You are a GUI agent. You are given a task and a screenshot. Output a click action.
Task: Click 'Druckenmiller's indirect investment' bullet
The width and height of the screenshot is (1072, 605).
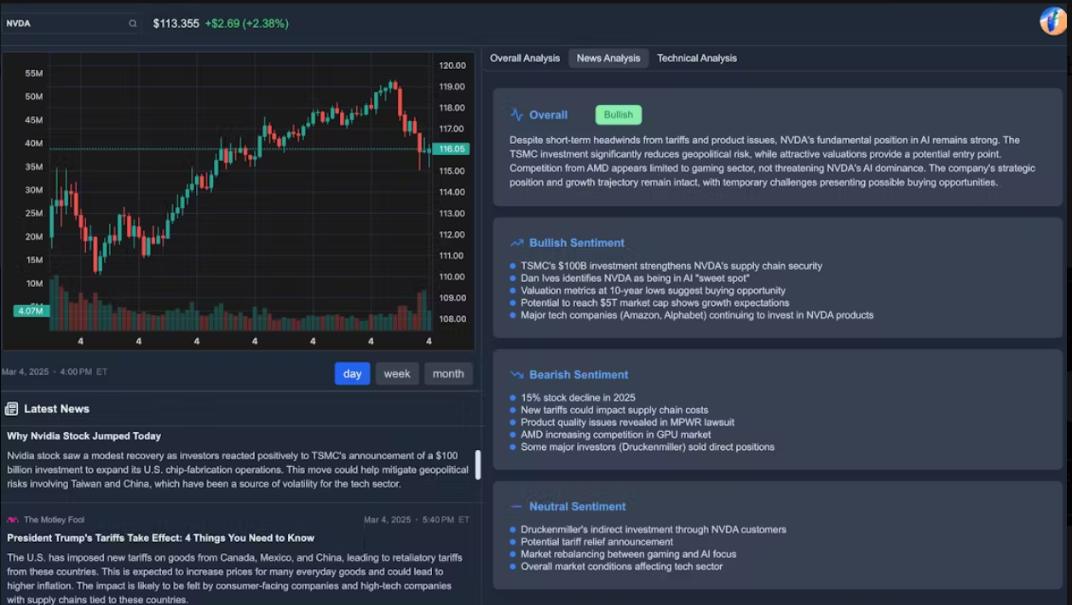tap(654, 530)
